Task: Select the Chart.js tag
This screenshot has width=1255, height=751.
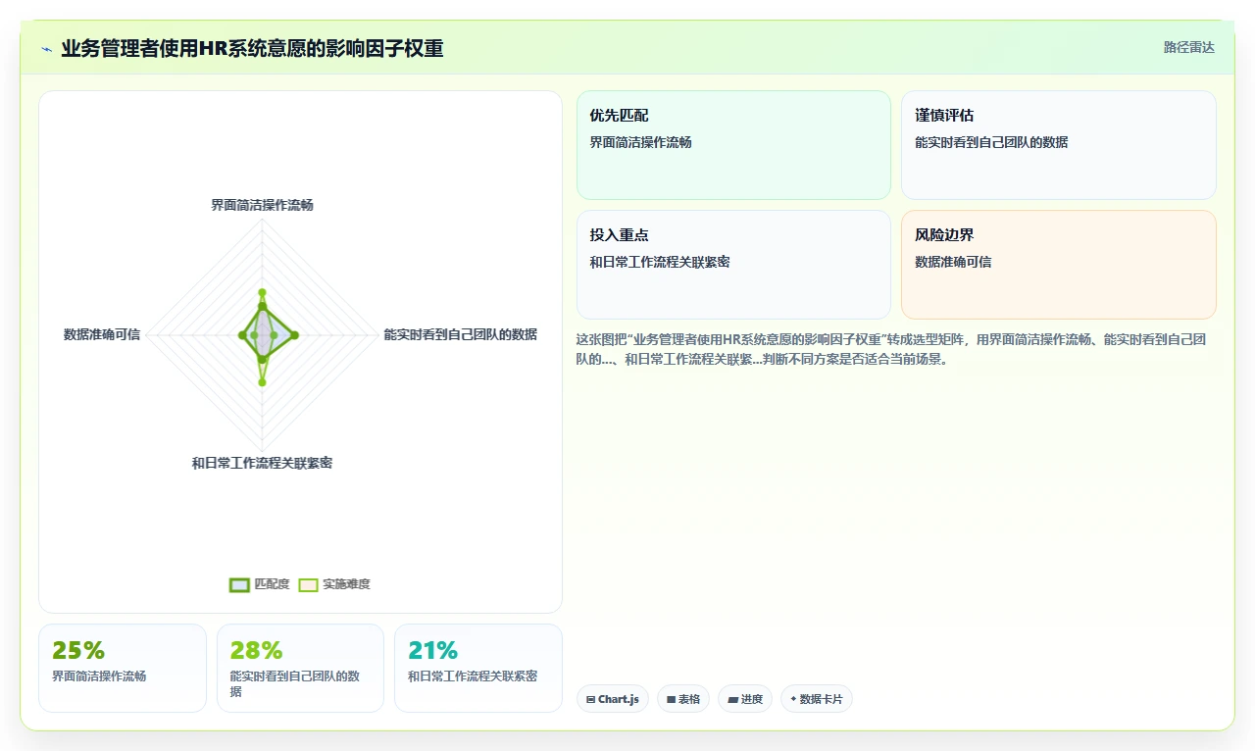Action: [613, 699]
